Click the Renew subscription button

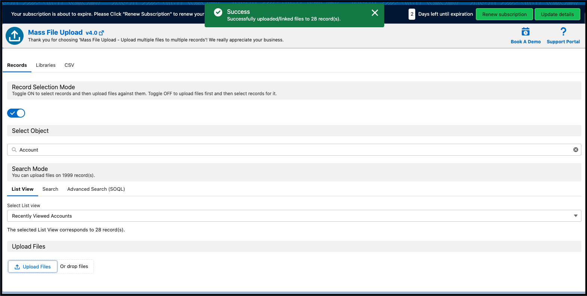504,14
